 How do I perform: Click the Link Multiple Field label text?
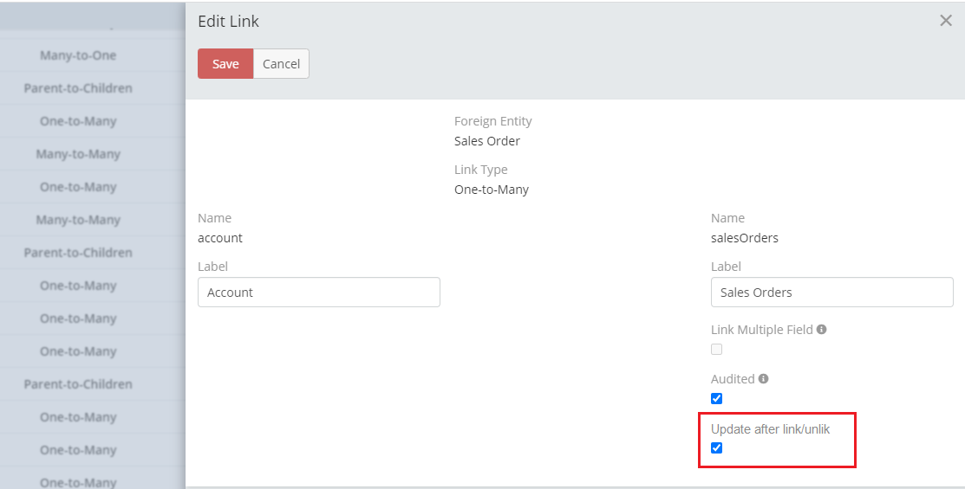click(761, 330)
